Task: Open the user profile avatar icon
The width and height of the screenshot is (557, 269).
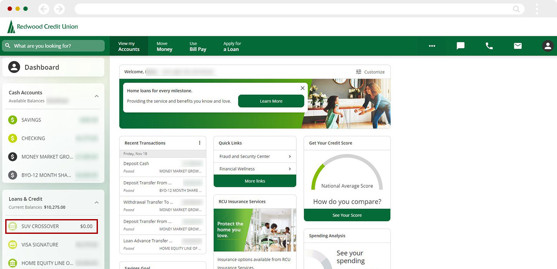Action: point(547,46)
